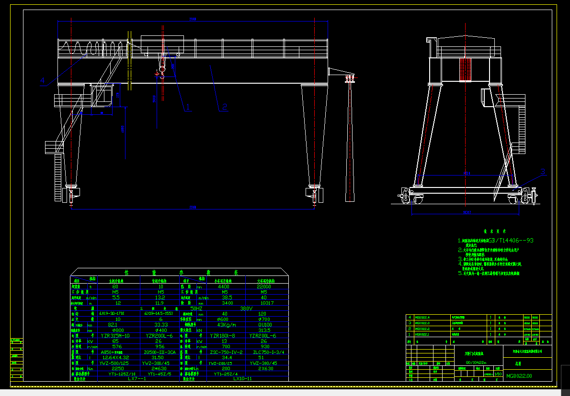The height and width of the screenshot is (396, 570).
Task: Click callout number 4 at the upper left leg
Action: (42, 80)
